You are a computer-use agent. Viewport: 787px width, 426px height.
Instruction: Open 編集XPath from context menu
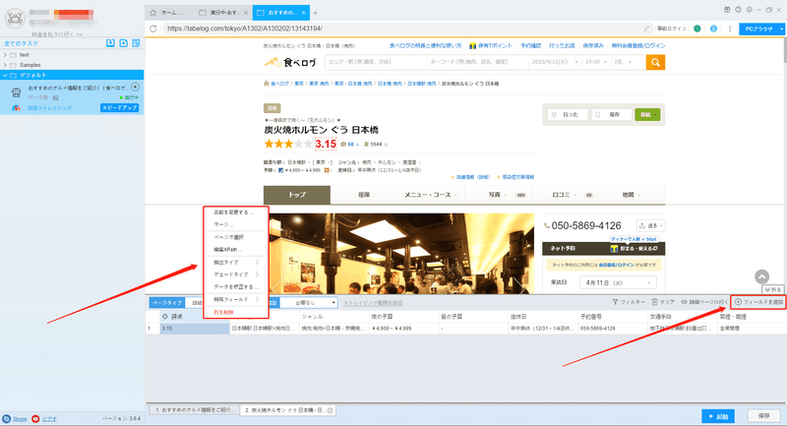(x=228, y=249)
